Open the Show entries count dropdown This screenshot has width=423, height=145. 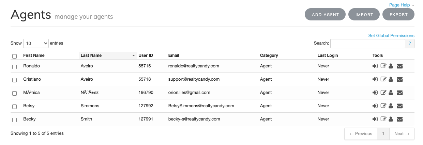(x=36, y=43)
